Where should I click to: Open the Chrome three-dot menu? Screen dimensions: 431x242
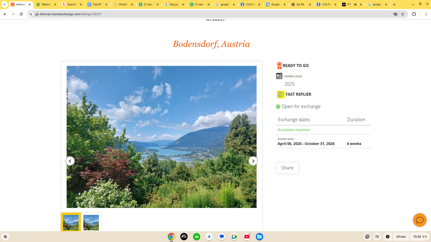click(426, 14)
